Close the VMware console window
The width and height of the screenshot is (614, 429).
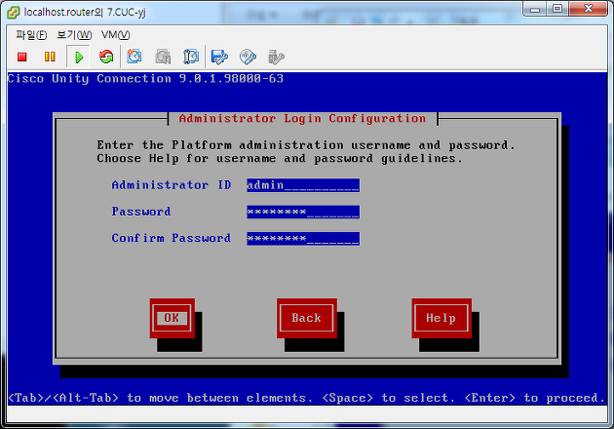coord(589,9)
